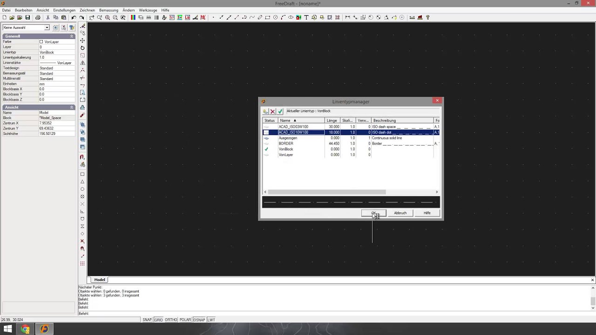Image resolution: width=596 pixels, height=335 pixels.
Task: Select the VonLayer row in linetype list
Action: (x=352, y=154)
